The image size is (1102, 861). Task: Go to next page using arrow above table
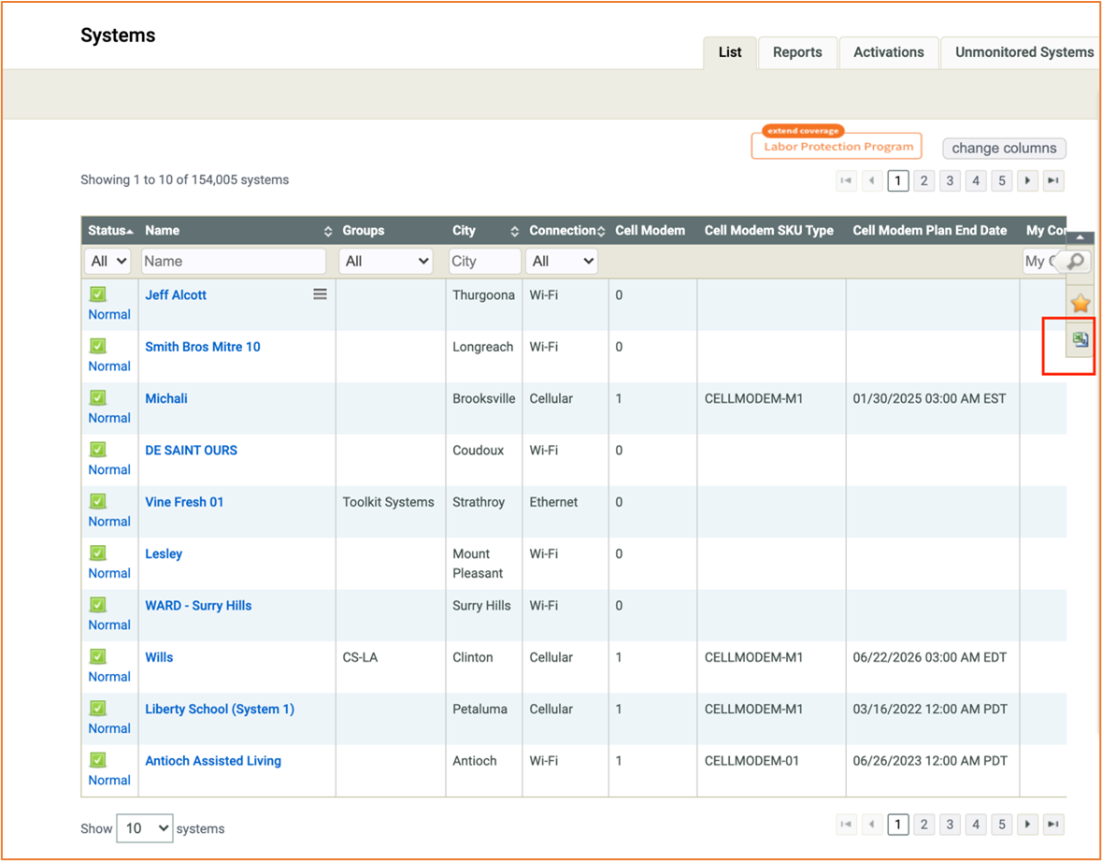point(1027,180)
